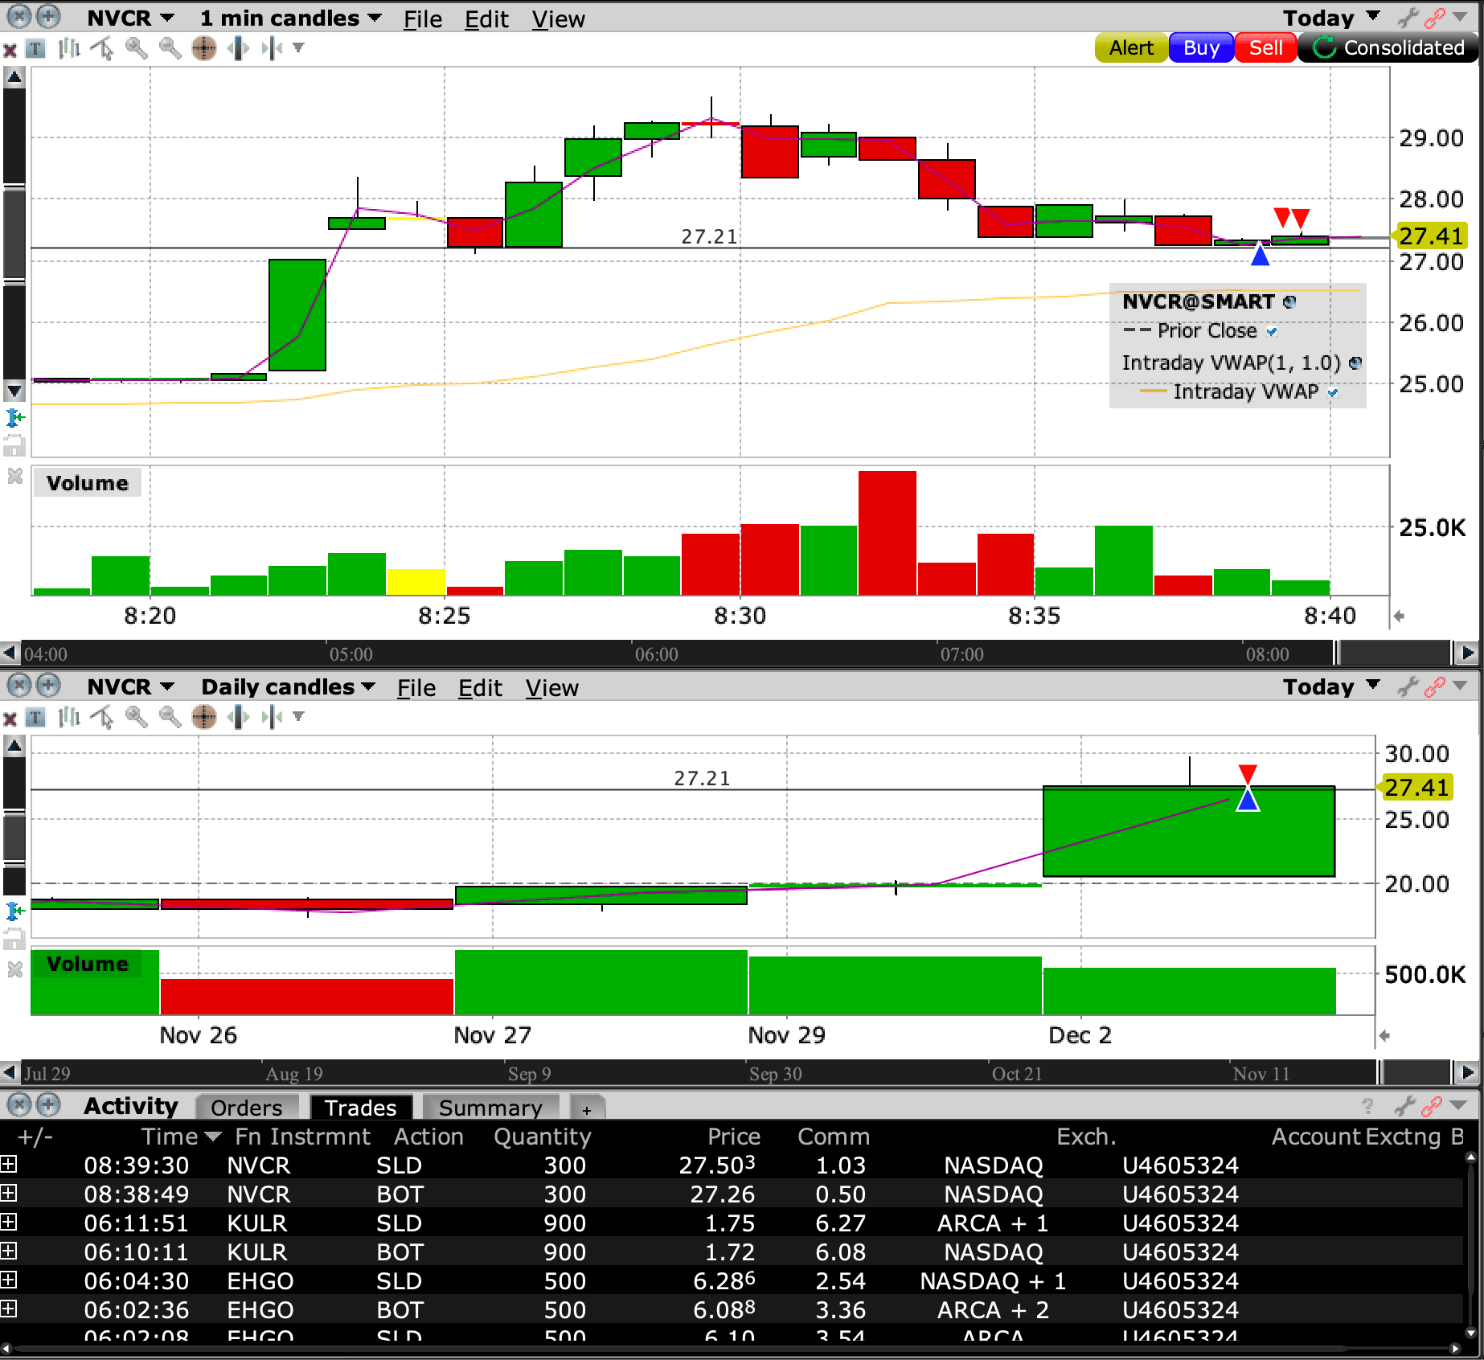Zoom out on the 1 min candles chart
Viewport: 1484px width, 1360px height.
(170, 49)
